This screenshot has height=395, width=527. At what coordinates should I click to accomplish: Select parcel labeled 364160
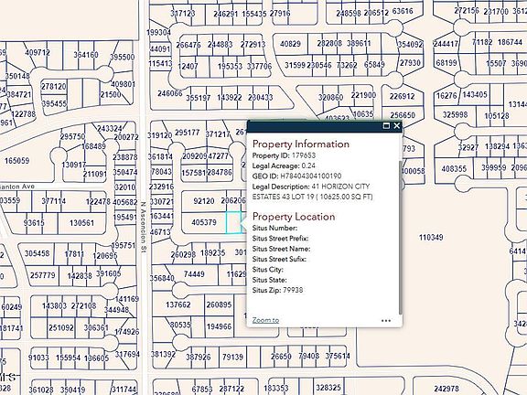(x=86, y=55)
